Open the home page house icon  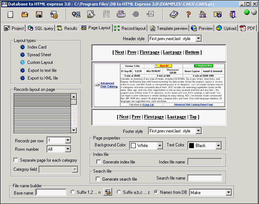203,14
